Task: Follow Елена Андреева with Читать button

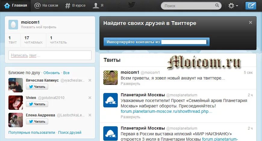Action: (37, 121)
